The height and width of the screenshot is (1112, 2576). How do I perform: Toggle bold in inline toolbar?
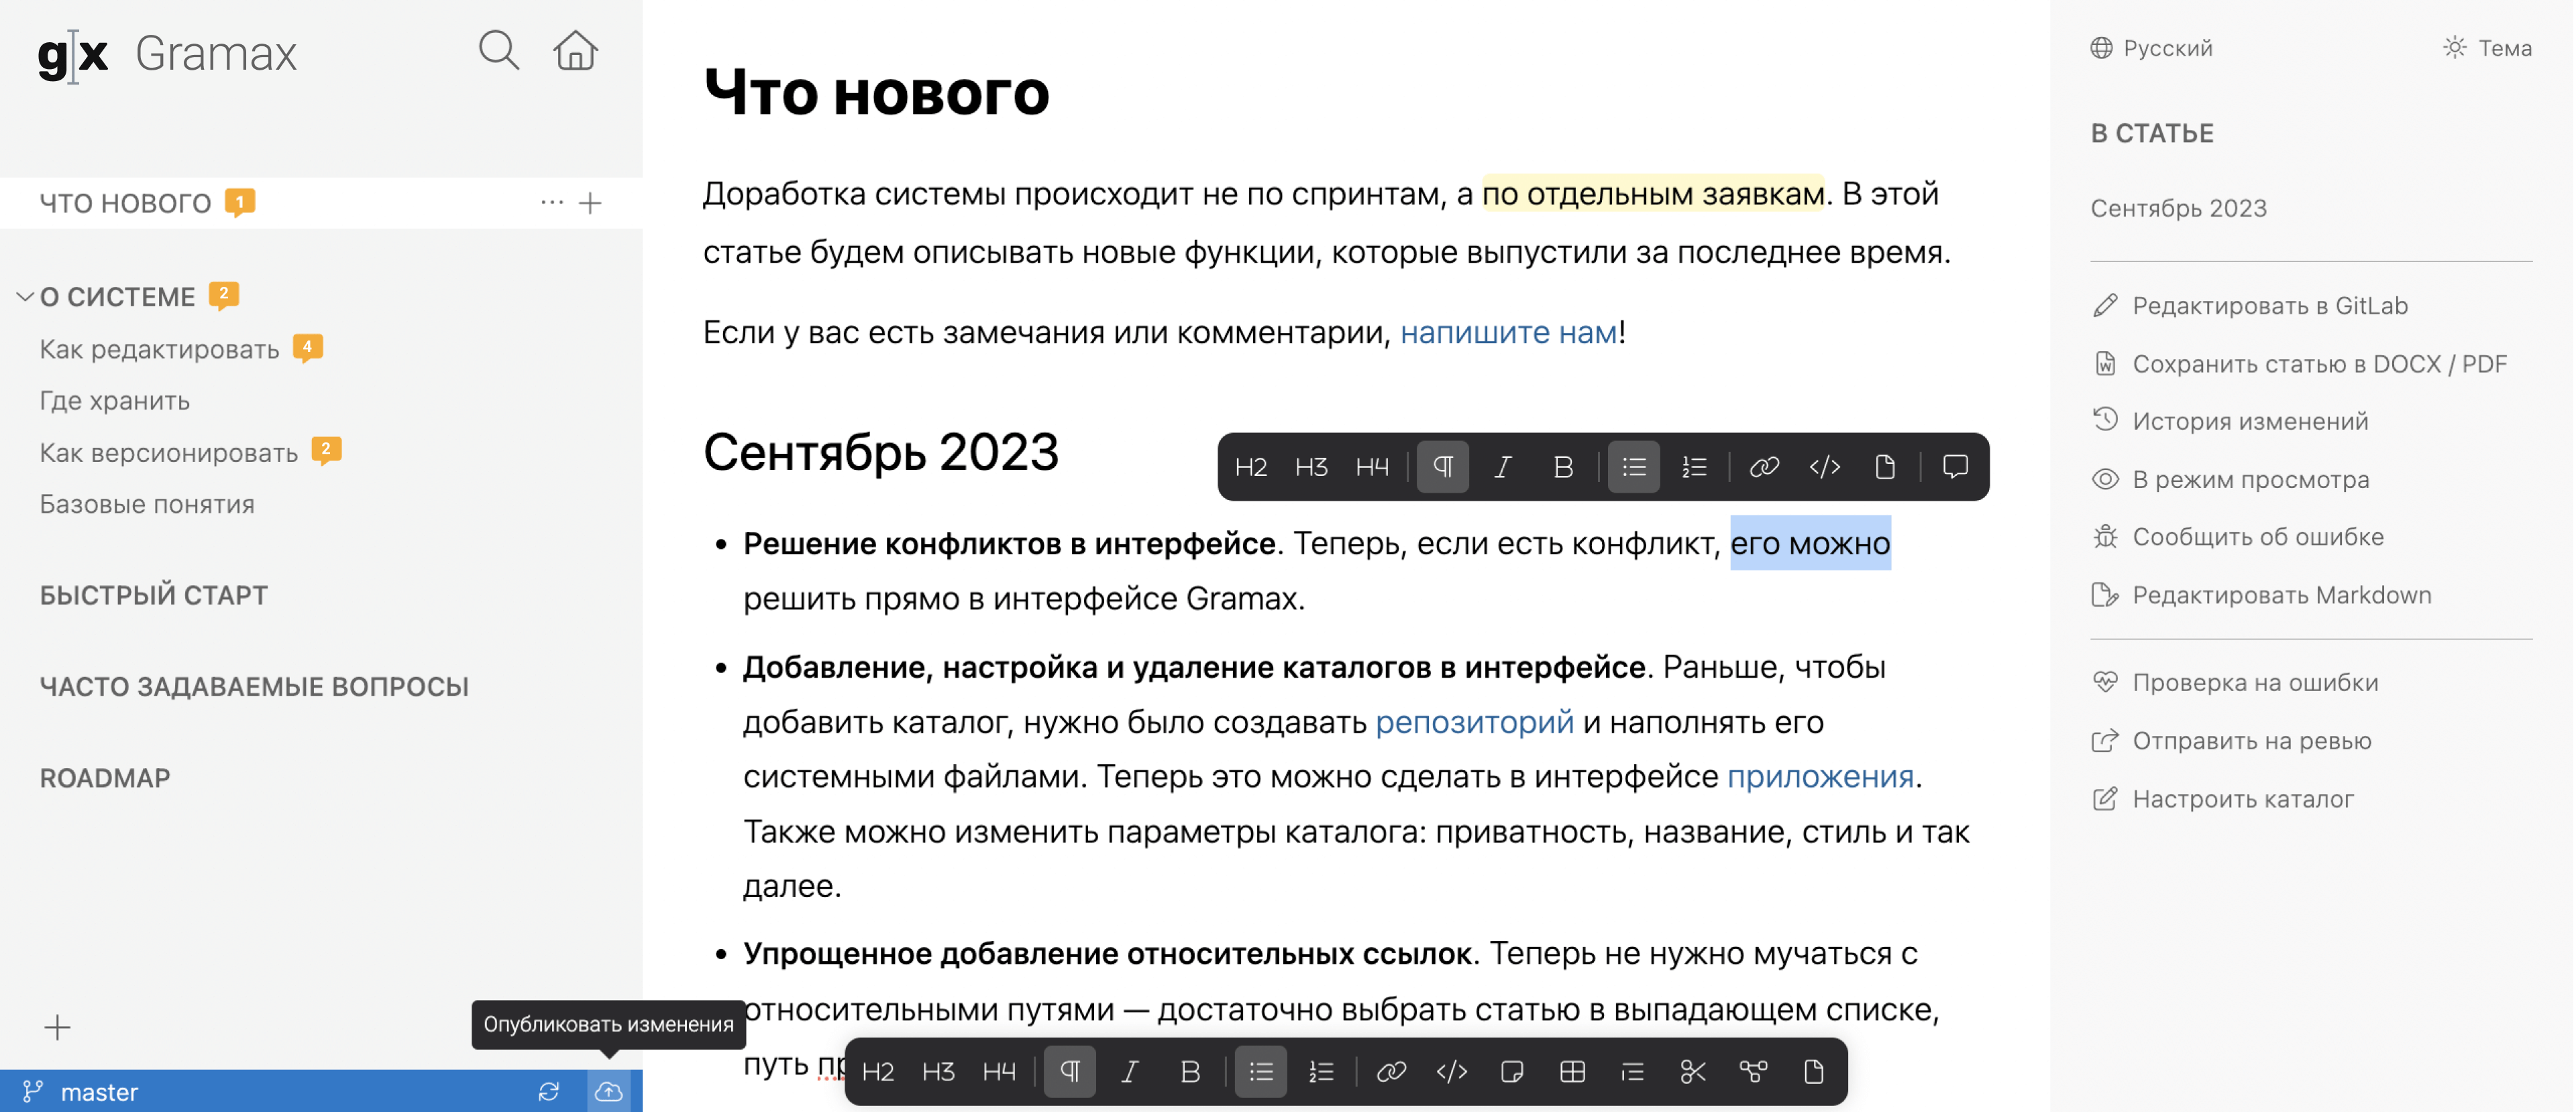(x=1563, y=467)
